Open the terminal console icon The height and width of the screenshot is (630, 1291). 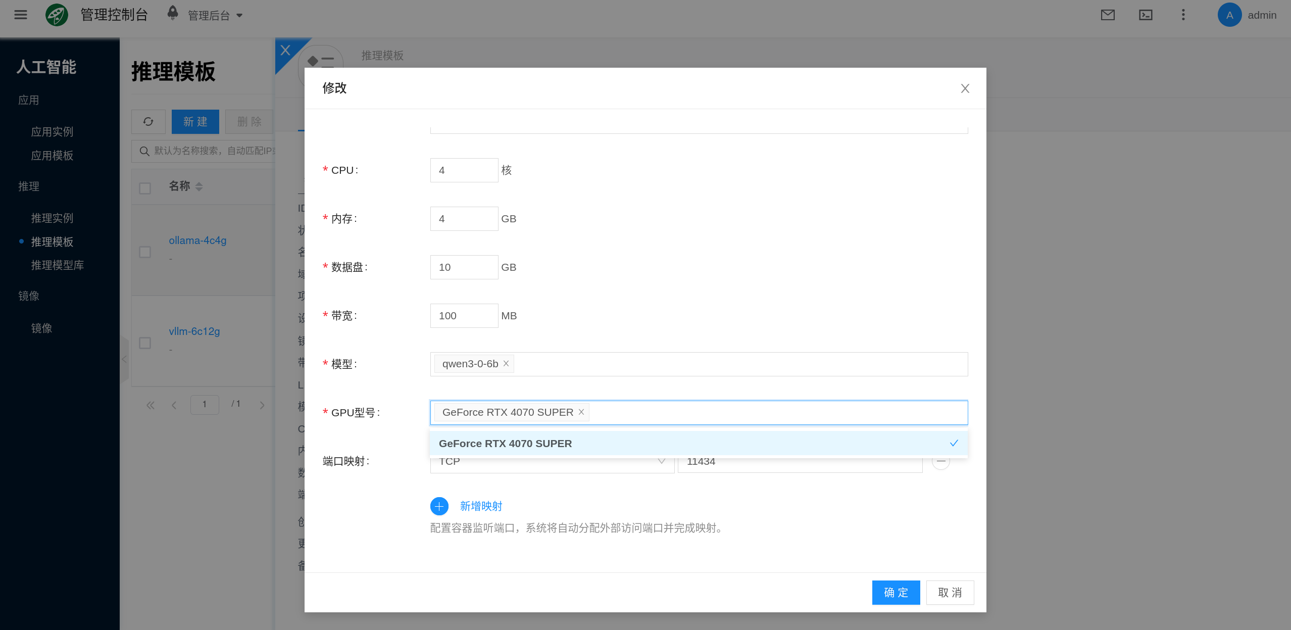[1146, 15]
